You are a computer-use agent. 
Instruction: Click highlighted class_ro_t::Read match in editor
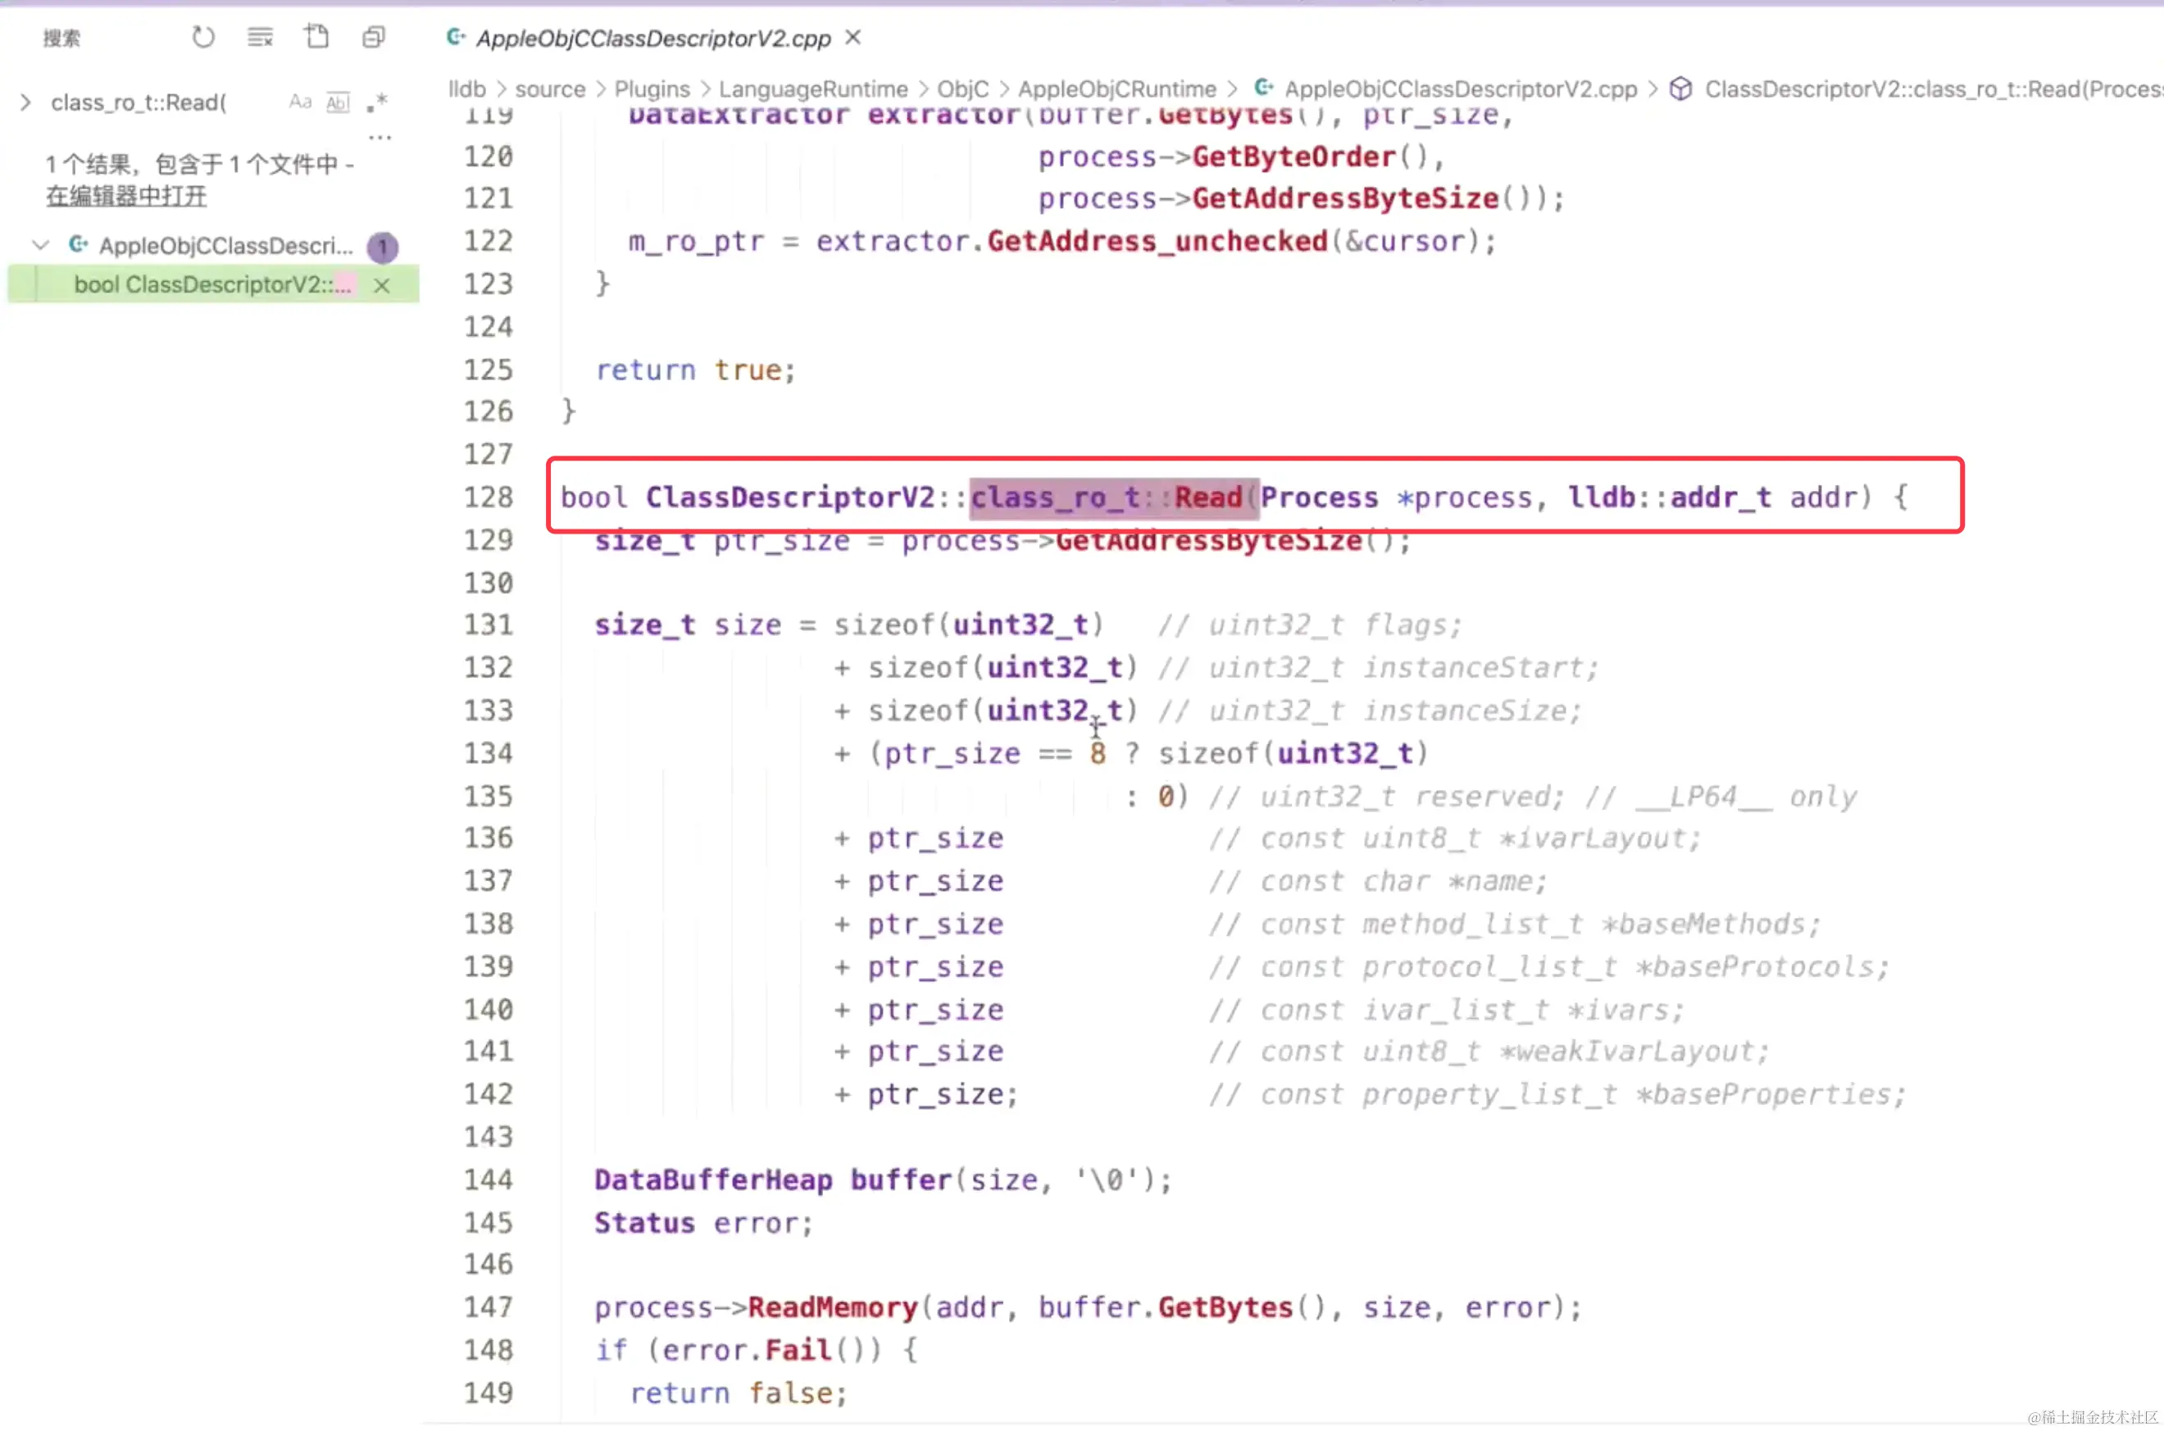point(1115,497)
